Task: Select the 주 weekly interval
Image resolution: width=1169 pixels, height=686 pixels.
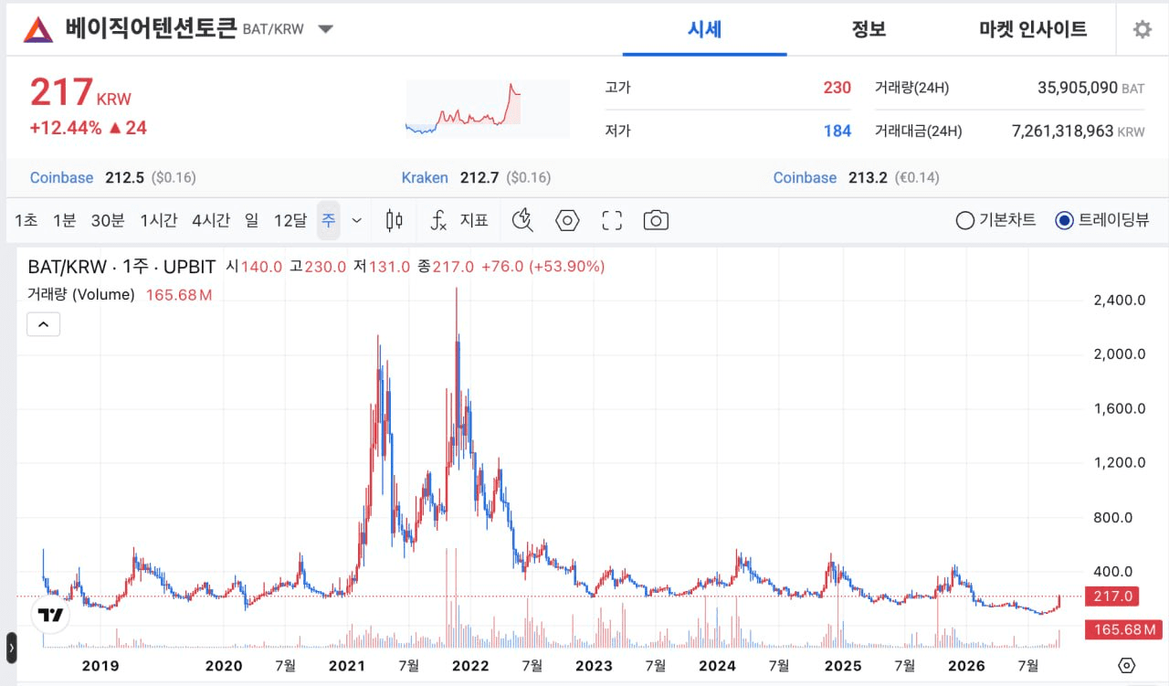Action: point(328,220)
